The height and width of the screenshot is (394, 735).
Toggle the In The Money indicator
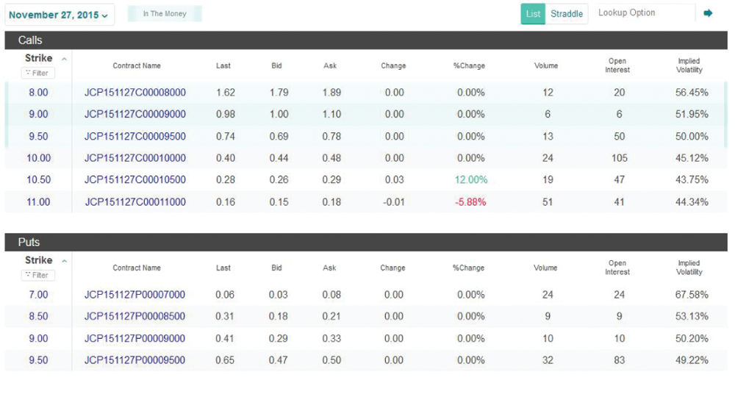tap(165, 14)
